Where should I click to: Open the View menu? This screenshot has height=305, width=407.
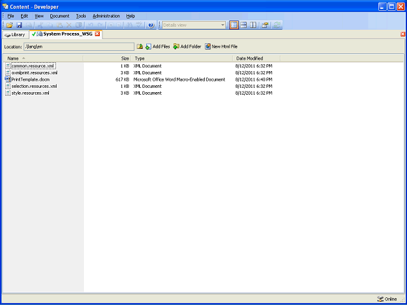[x=39, y=16]
